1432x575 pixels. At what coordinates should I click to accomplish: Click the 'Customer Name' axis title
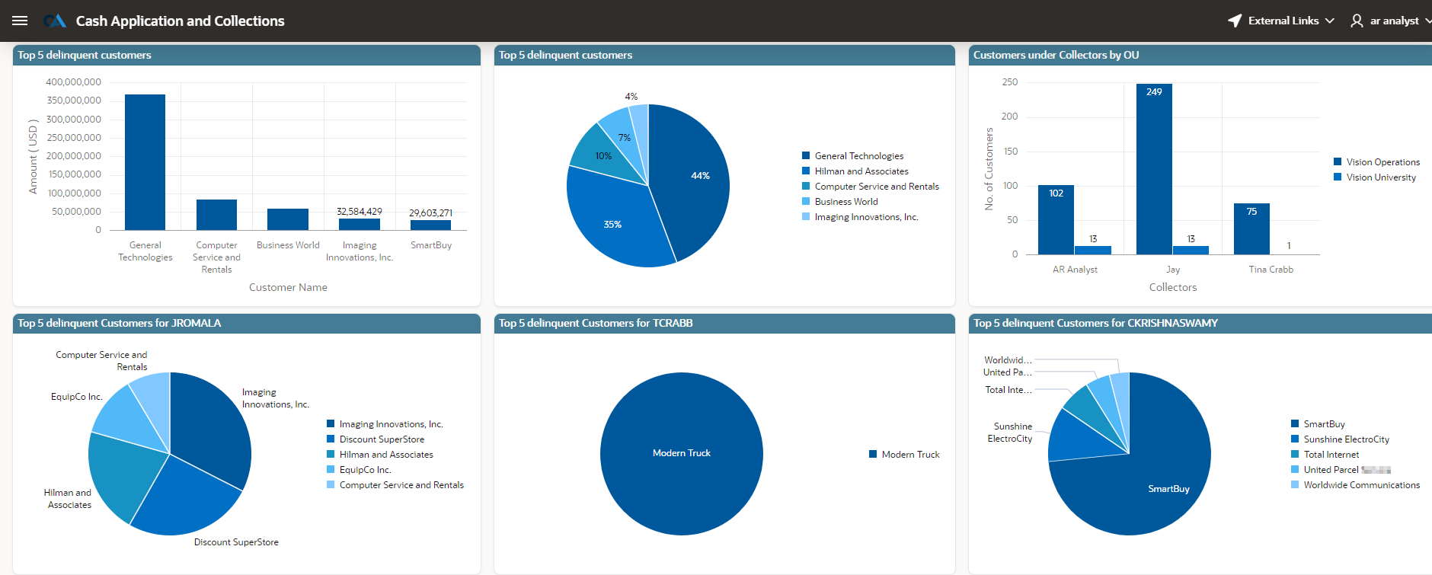point(288,287)
